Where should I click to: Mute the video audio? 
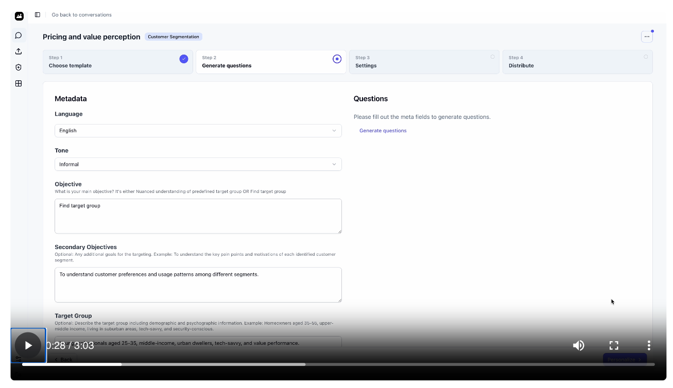pos(579,345)
